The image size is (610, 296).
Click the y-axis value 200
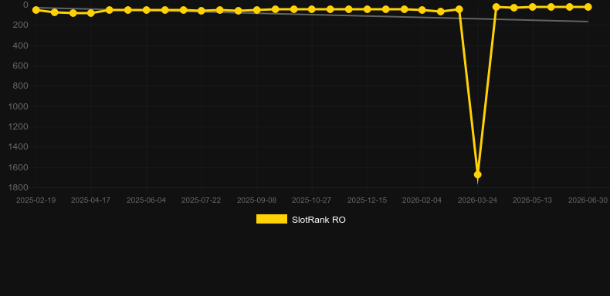click(21, 25)
